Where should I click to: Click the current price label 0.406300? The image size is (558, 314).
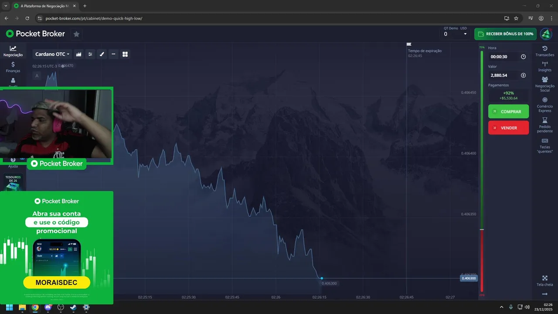click(469, 278)
